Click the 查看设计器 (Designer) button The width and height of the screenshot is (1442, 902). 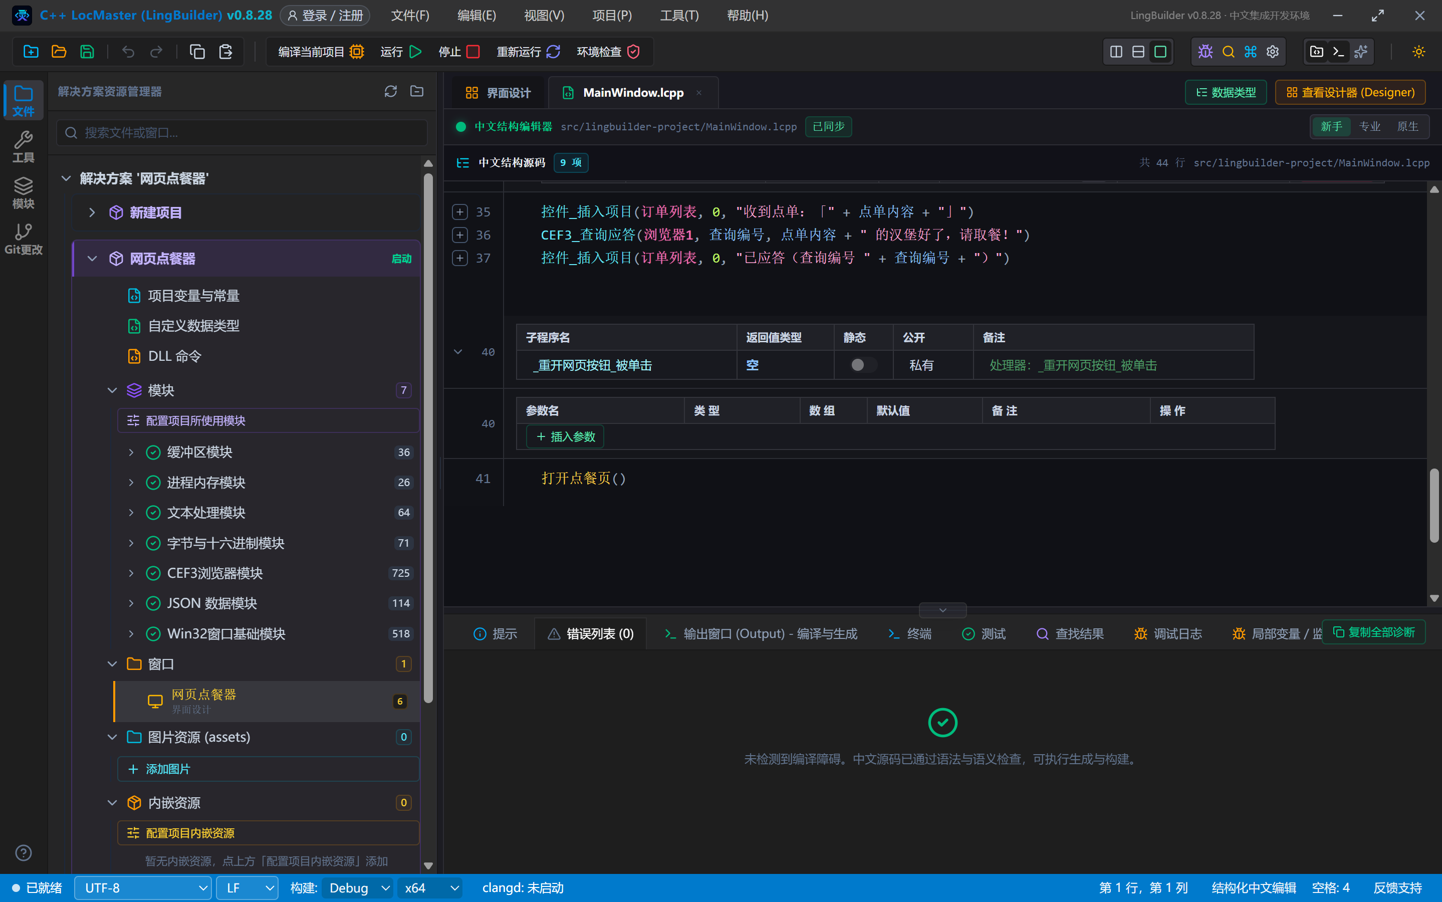1350,93
